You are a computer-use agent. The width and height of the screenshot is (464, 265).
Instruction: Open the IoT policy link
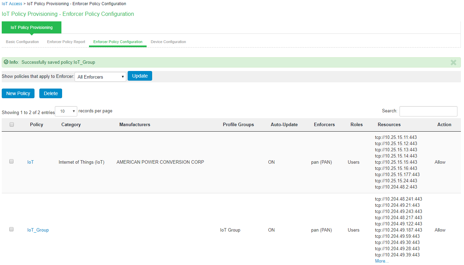point(31,162)
